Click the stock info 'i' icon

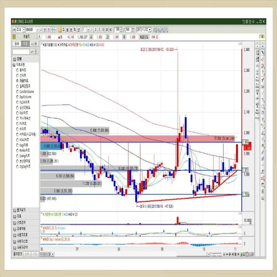coord(39,37)
